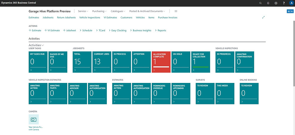Open the Reminders Overdue tile
Viewport: 295px width, 135px height.
(161, 93)
